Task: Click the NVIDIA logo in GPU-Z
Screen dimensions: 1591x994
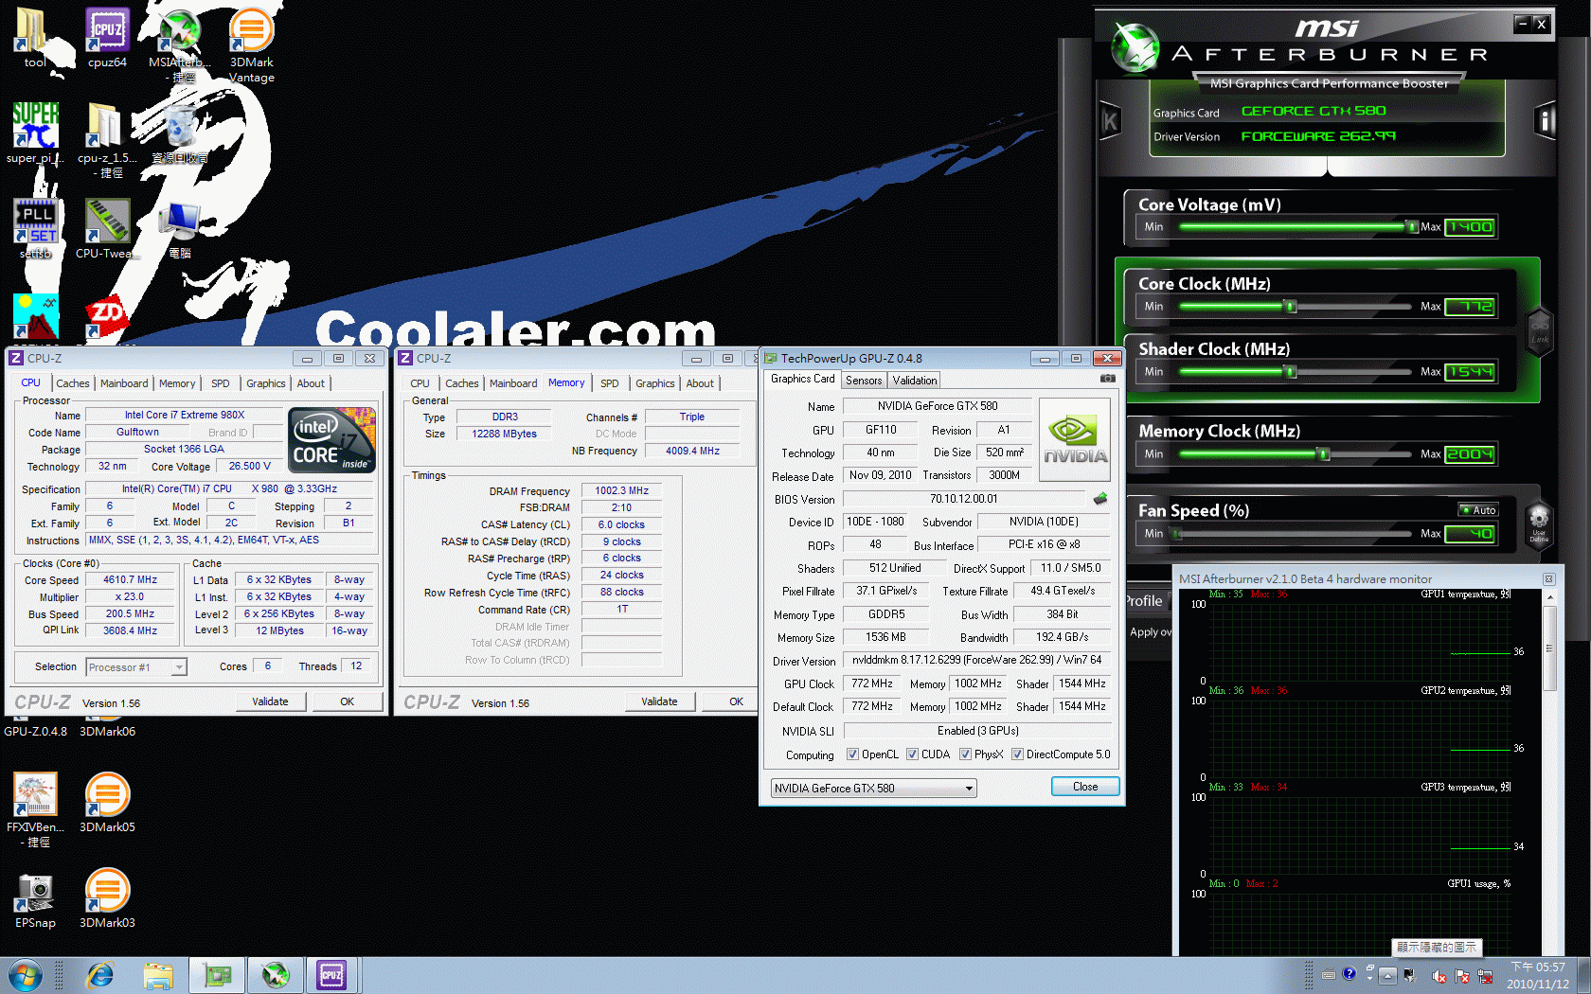Action: 1075,440
